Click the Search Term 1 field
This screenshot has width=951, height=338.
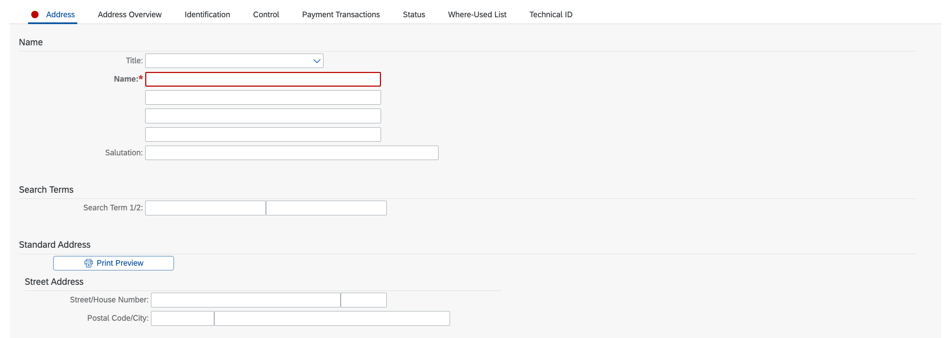(206, 208)
